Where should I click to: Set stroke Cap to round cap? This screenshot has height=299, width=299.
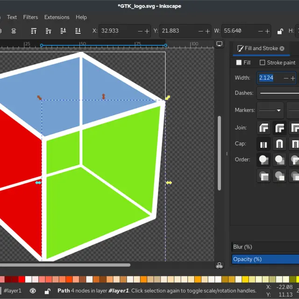279,144
